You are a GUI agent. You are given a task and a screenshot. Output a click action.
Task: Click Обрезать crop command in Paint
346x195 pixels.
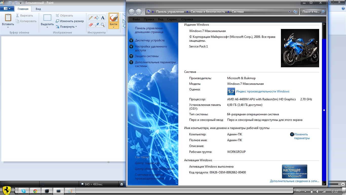coord(64,15)
